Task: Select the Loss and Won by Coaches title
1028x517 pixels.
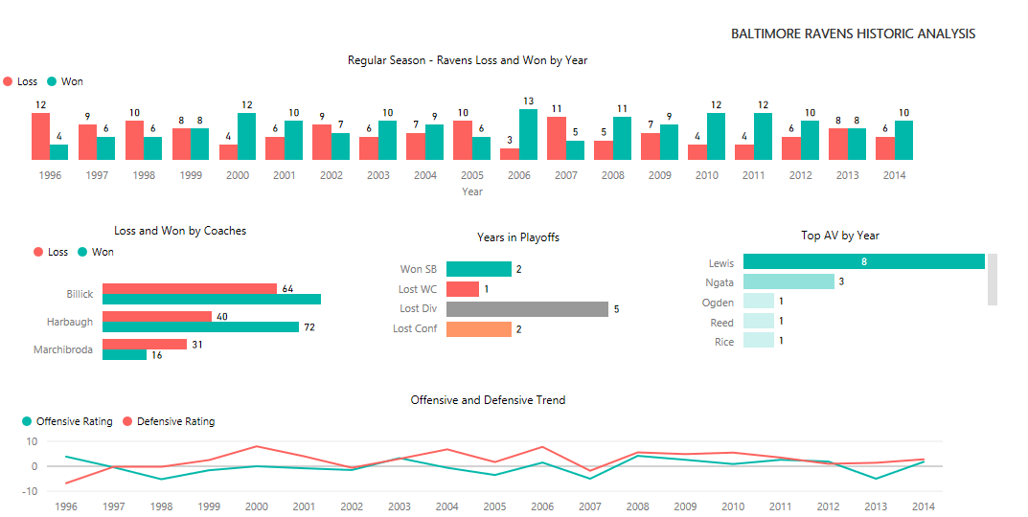Action: tap(180, 231)
